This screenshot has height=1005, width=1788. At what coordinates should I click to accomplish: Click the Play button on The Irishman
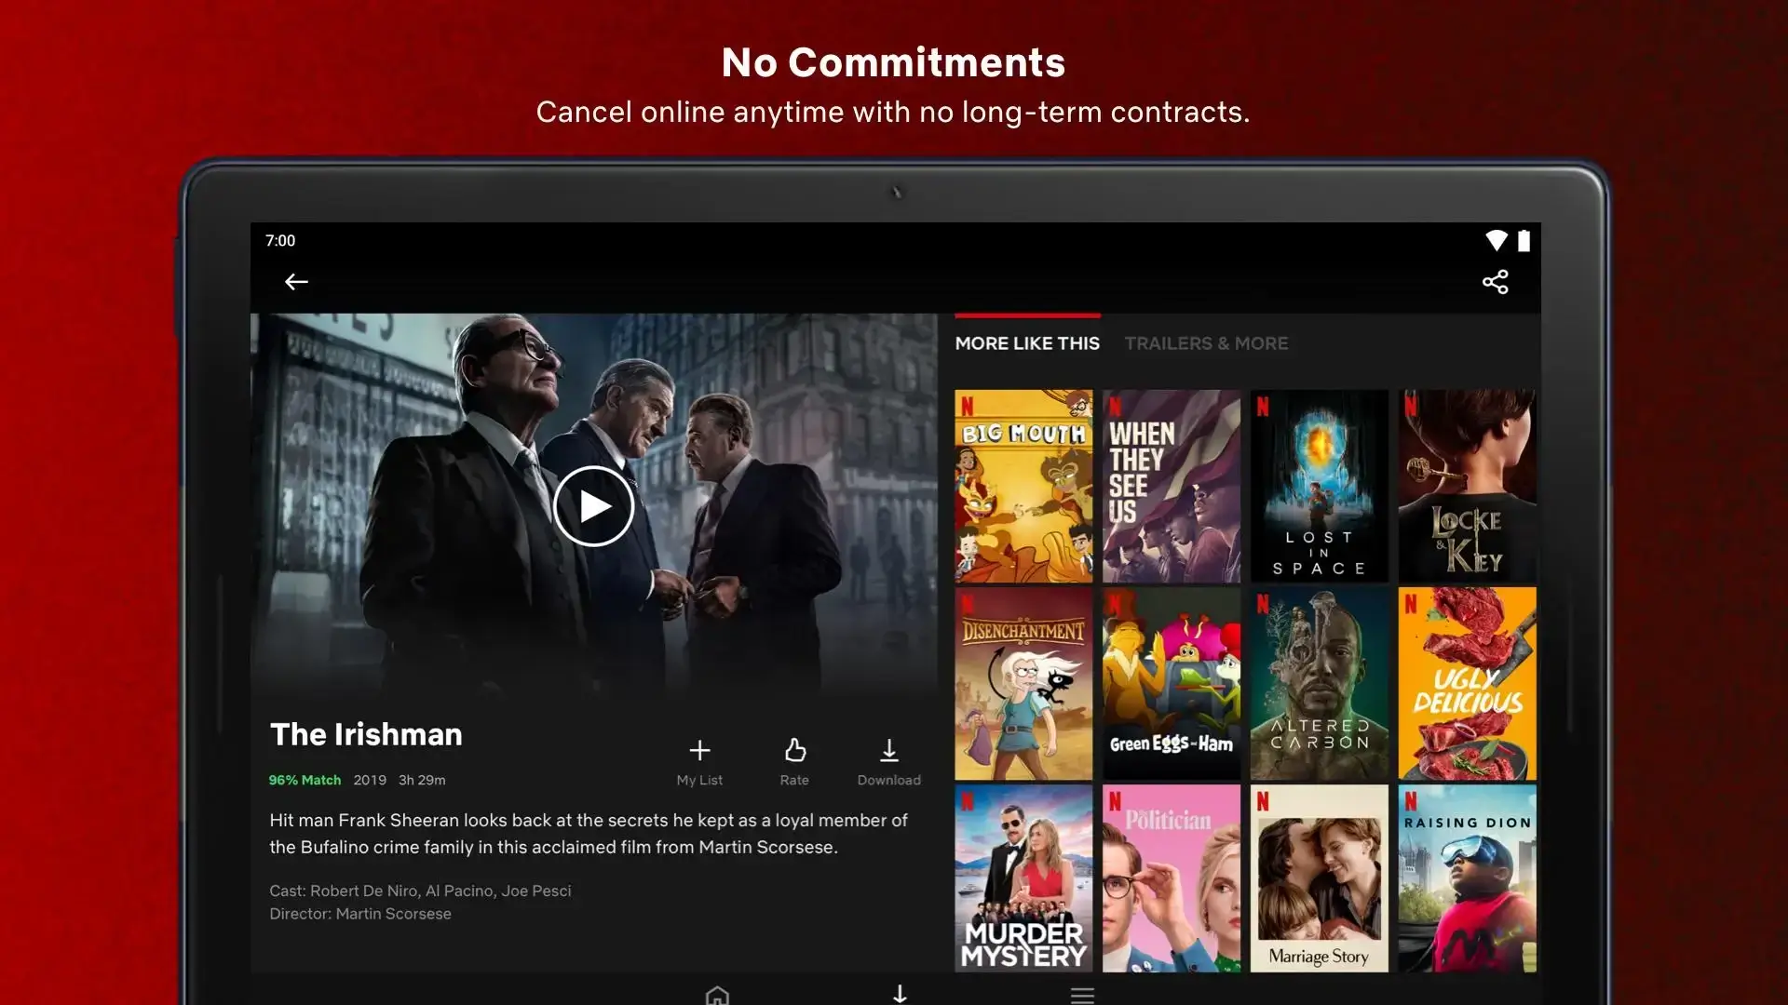tap(594, 505)
